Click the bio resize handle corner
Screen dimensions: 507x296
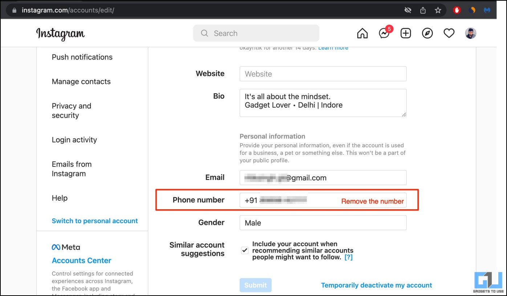click(404, 114)
